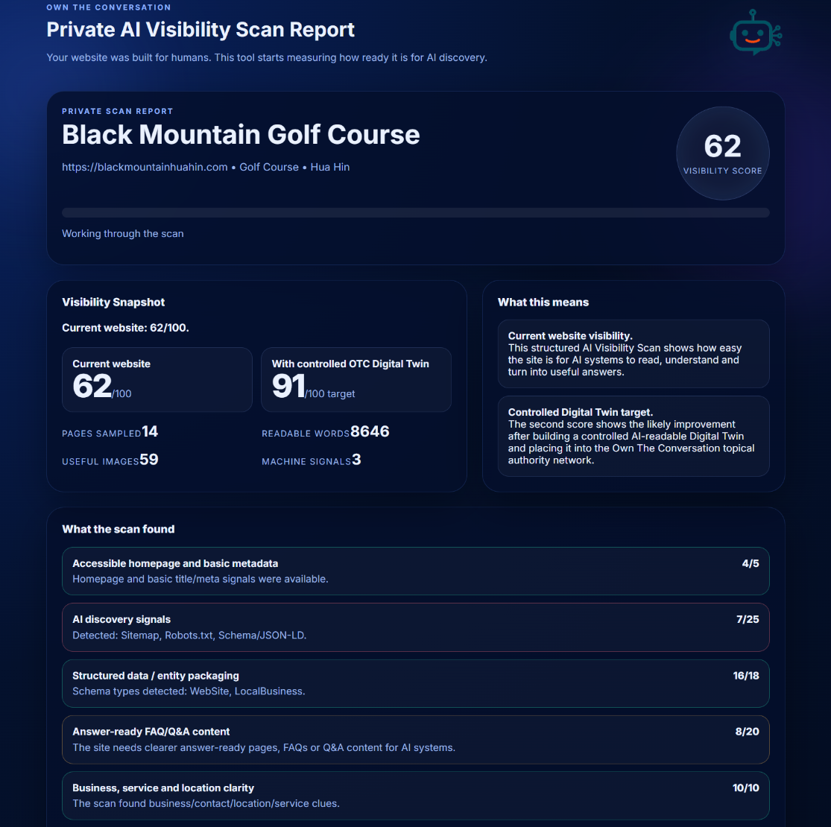Click the 'Working through the scan' status text
Screen dimensions: 831x827
coord(123,234)
